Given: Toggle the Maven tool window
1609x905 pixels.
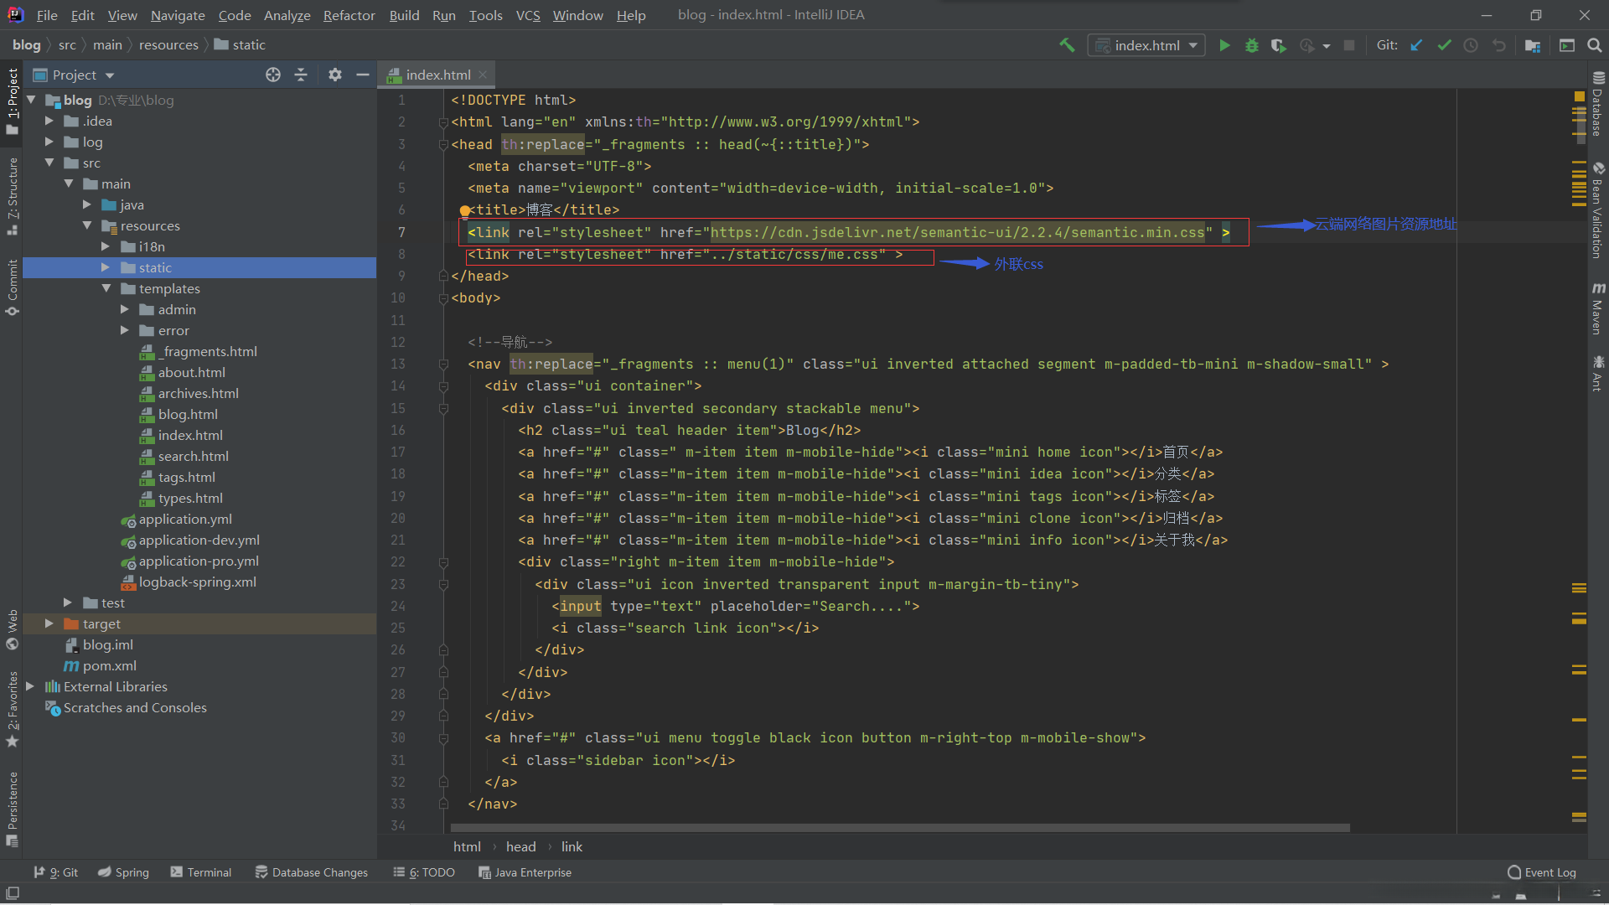Looking at the screenshot, I should tap(1598, 309).
